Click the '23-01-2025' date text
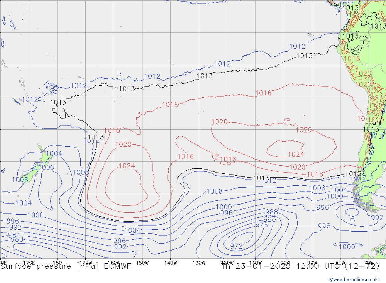386x283 pixels. (263, 266)
